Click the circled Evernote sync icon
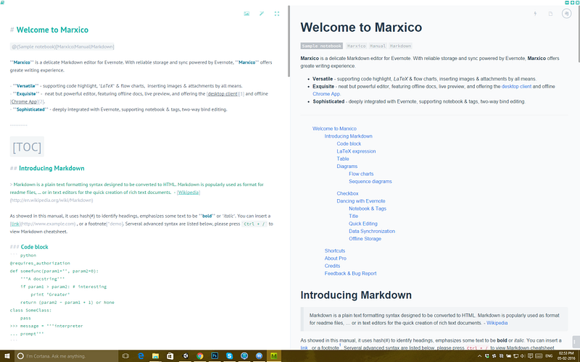 tap(566, 14)
